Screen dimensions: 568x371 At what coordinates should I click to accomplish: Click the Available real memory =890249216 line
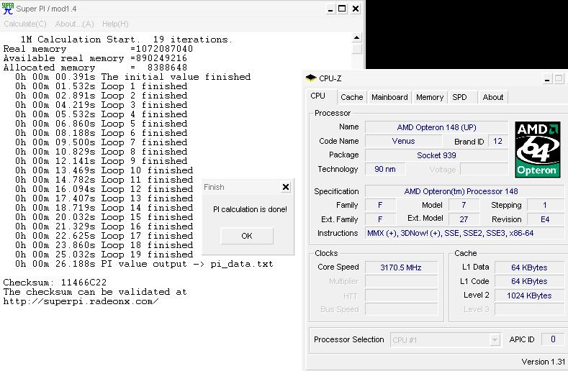click(95, 58)
